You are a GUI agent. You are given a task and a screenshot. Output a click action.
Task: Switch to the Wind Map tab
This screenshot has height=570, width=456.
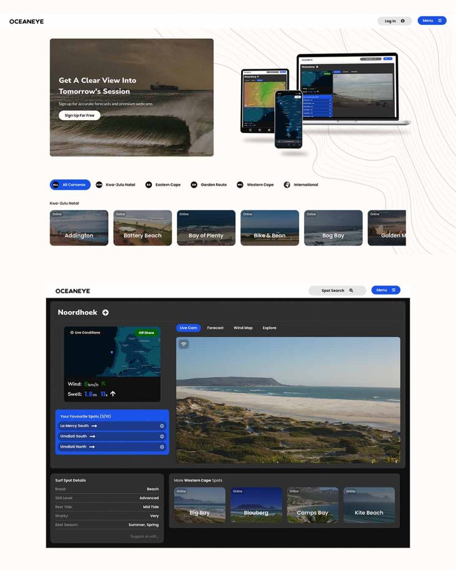coord(243,328)
